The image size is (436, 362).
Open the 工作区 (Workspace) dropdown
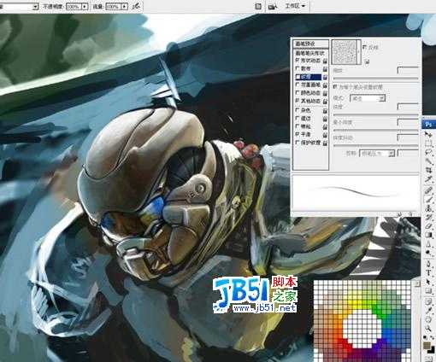click(x=295, y=6)
